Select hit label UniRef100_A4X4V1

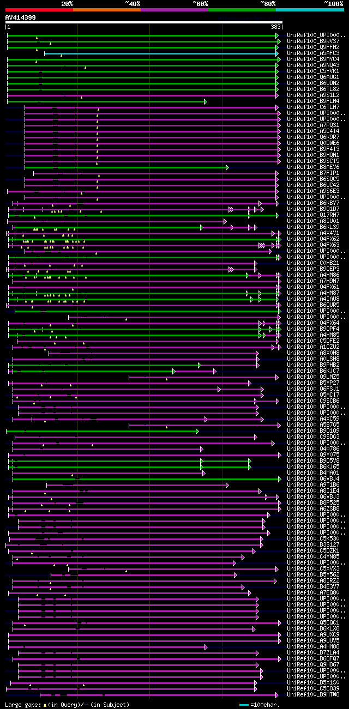tap(313, 233)
